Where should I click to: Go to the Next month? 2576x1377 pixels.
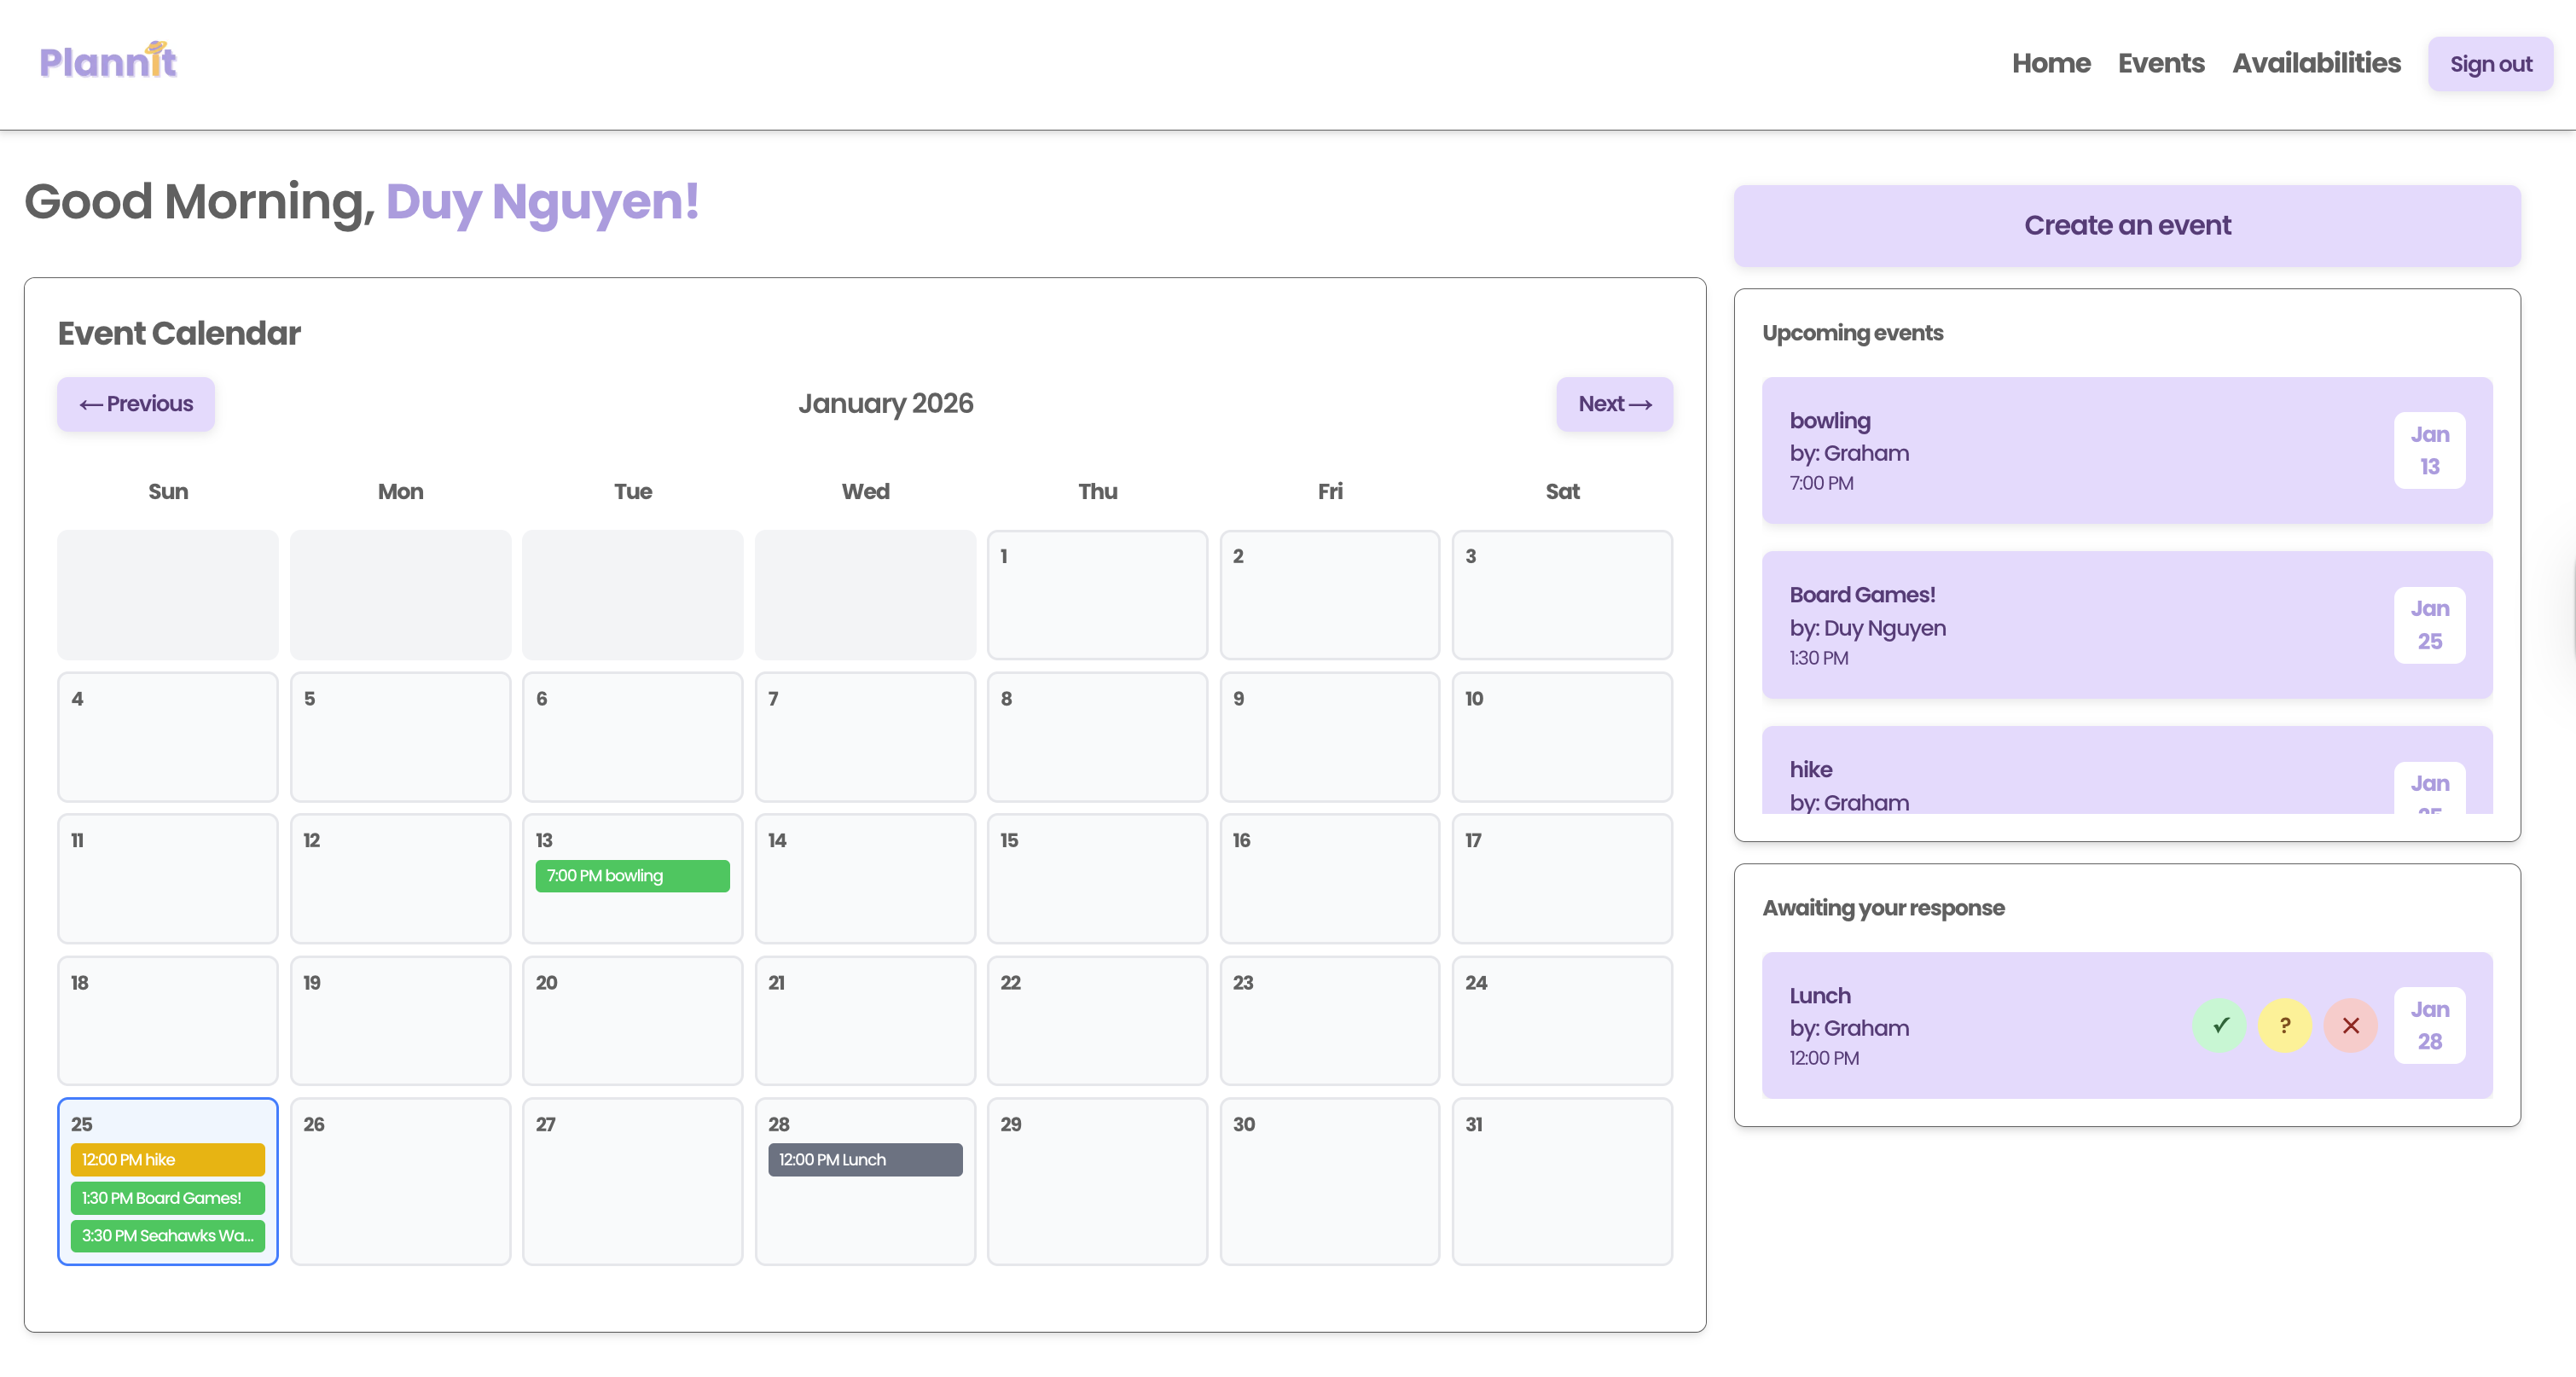click(1614, 404)
